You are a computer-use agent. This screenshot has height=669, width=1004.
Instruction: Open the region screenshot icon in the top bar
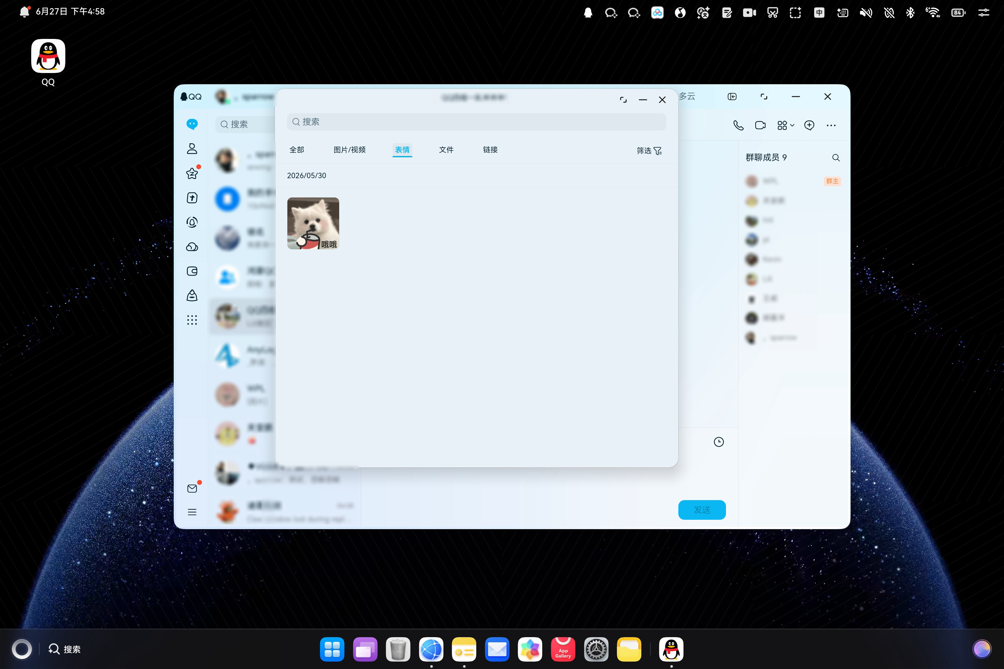796,13
